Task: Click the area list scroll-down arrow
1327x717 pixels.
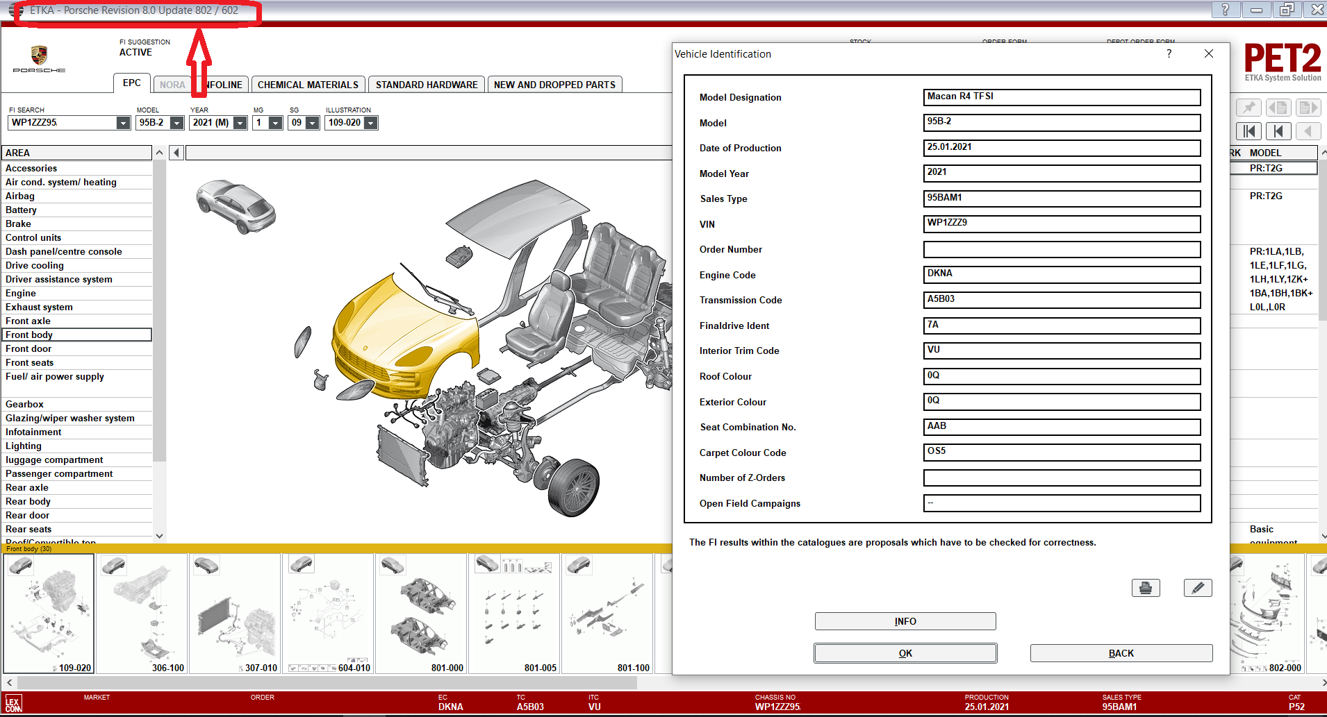Action: (x=159, y=536)
